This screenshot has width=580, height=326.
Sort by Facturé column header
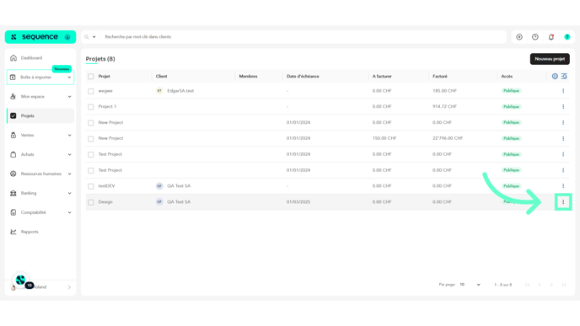440,76
